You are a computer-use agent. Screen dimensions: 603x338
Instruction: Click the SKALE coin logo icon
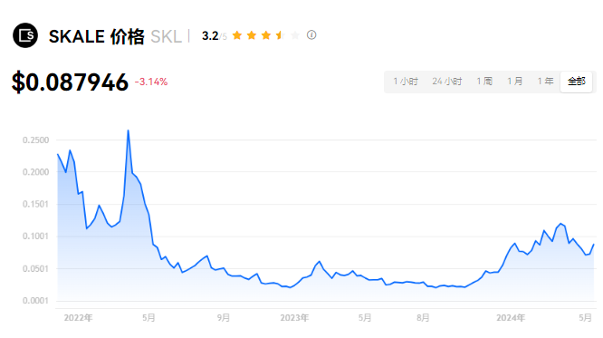coord(25,35)
